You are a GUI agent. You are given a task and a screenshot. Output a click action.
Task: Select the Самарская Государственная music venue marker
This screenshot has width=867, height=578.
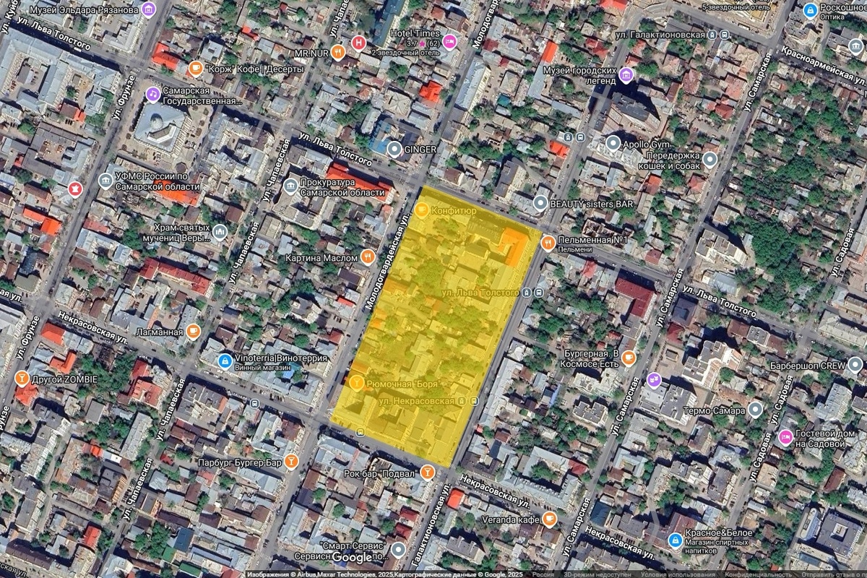coord(152,94)
